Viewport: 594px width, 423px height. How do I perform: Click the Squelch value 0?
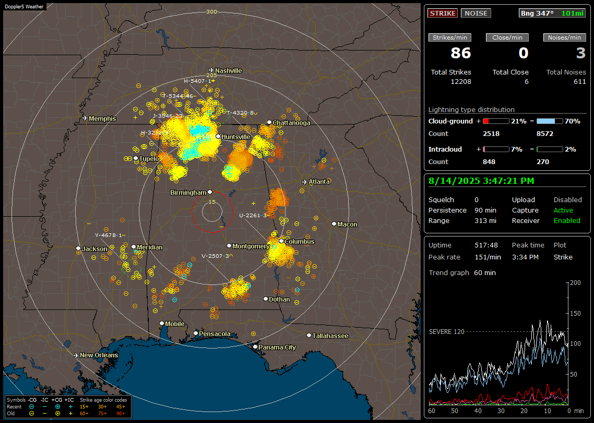click(477, 200)
